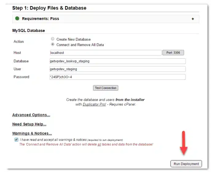Viewport: 211px width, 172px height.
Task: Expand the Warnings & Notices section
Action: click(32, 133)
